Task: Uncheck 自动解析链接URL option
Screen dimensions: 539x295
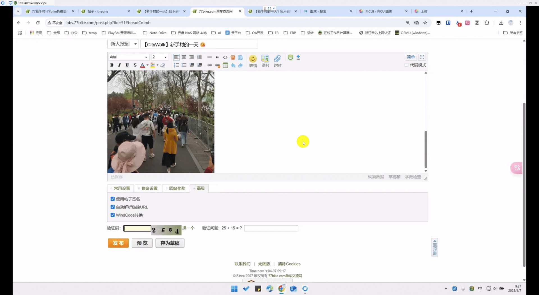Action: pyautogui.click(x=113, y=207)
